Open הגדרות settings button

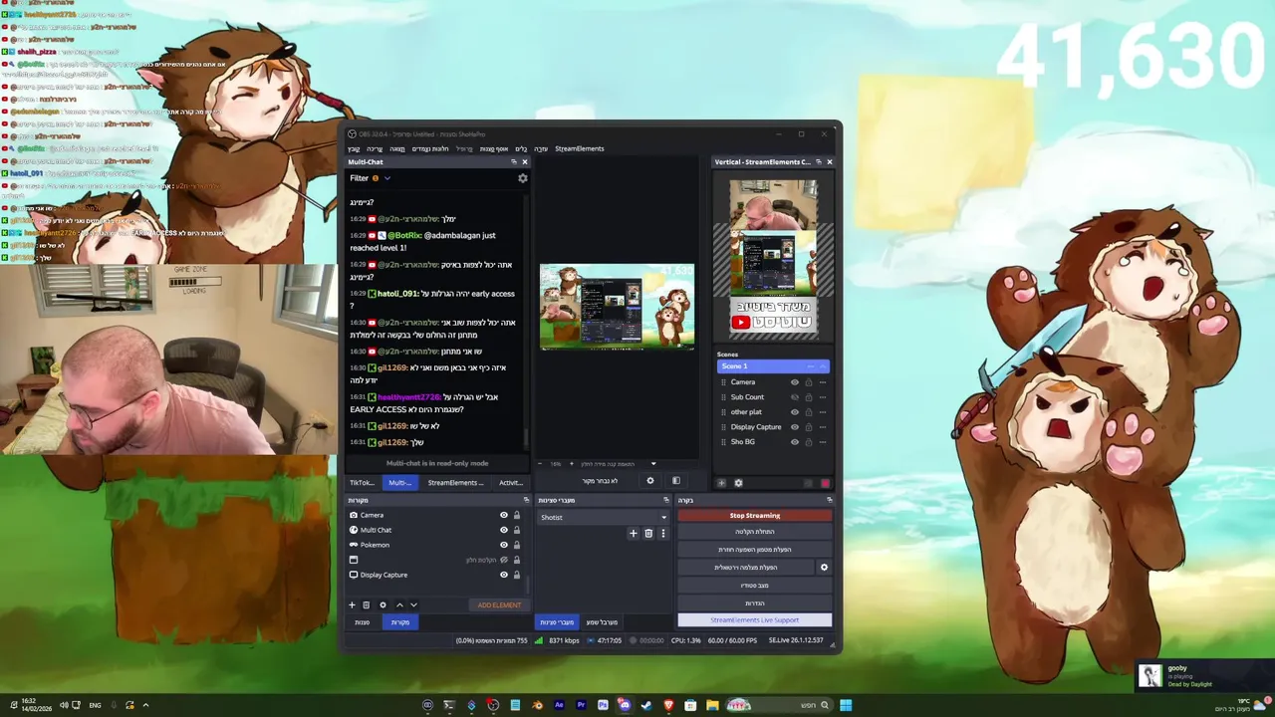click(x=754, y=603)
